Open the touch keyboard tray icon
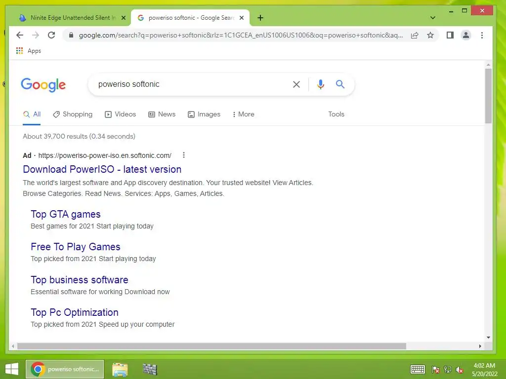 [x=418, y=369]
